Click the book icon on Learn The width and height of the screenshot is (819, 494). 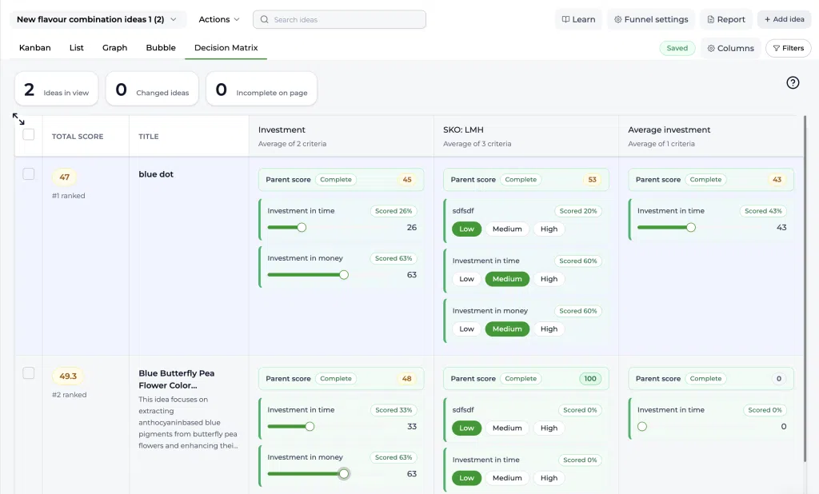565,19
